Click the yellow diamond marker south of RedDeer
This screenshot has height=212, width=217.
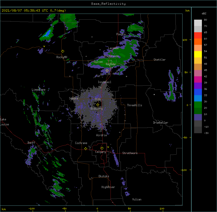(107, 71)
